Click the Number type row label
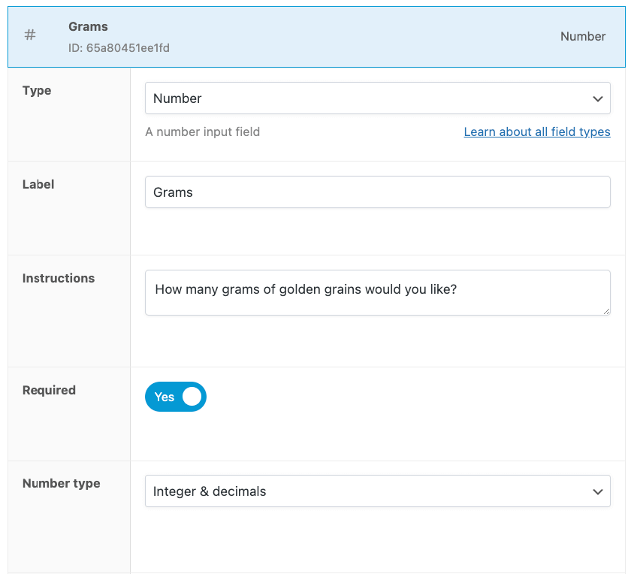Viewport: 631px width, 574px height. [x=61, y=483]
